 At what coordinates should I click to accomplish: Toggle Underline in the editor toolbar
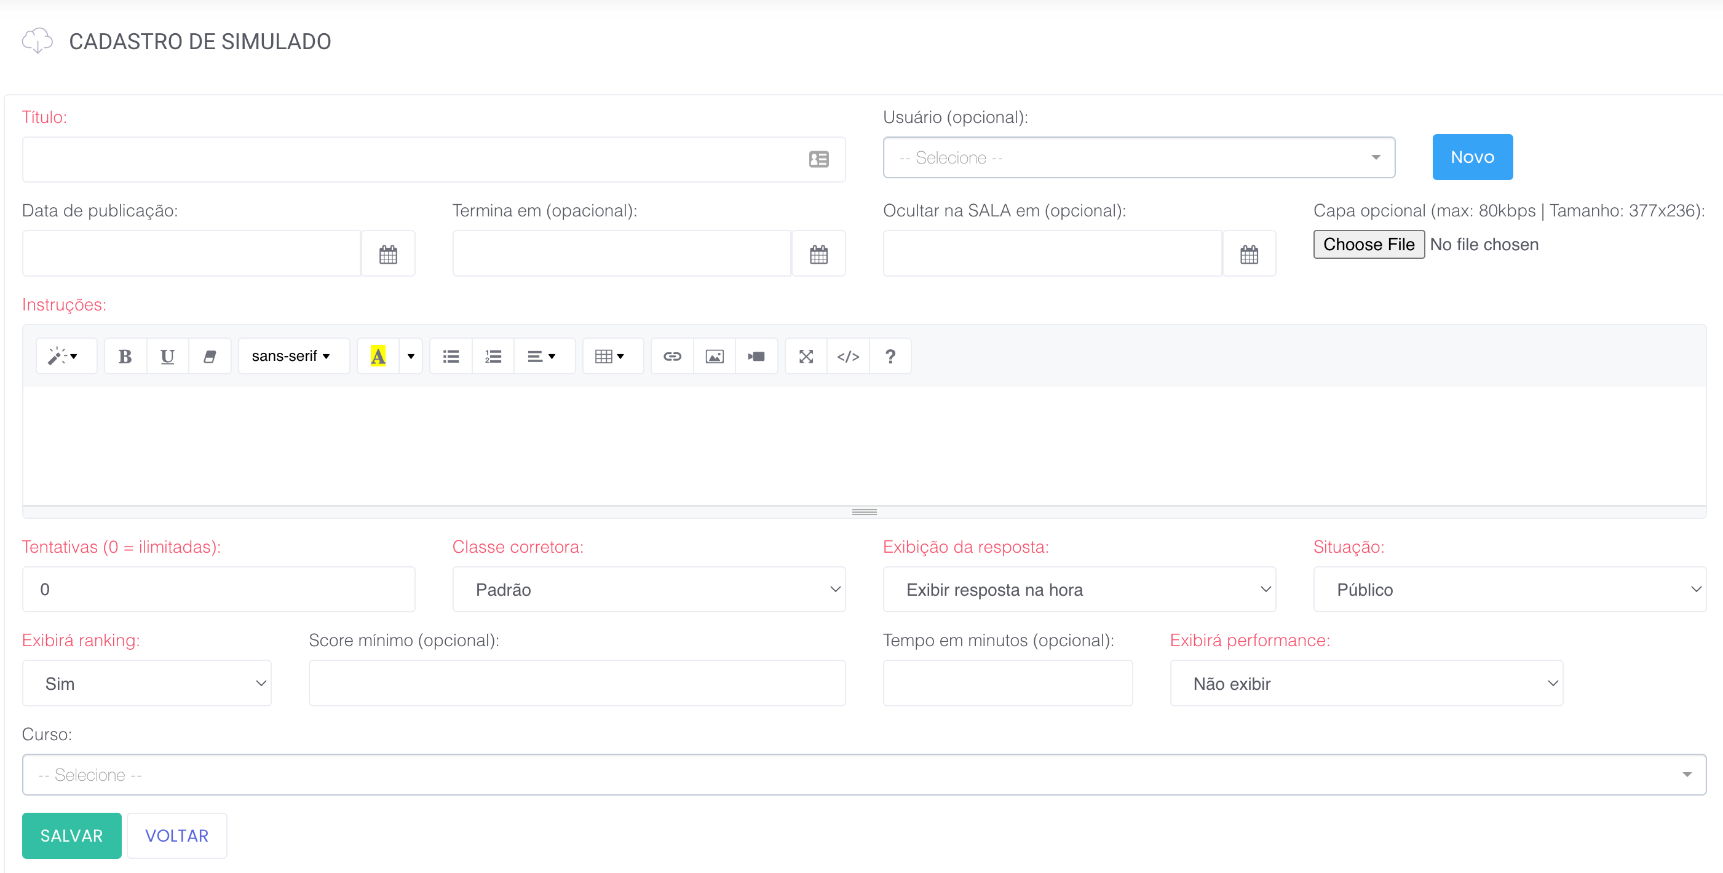(167, 357)
